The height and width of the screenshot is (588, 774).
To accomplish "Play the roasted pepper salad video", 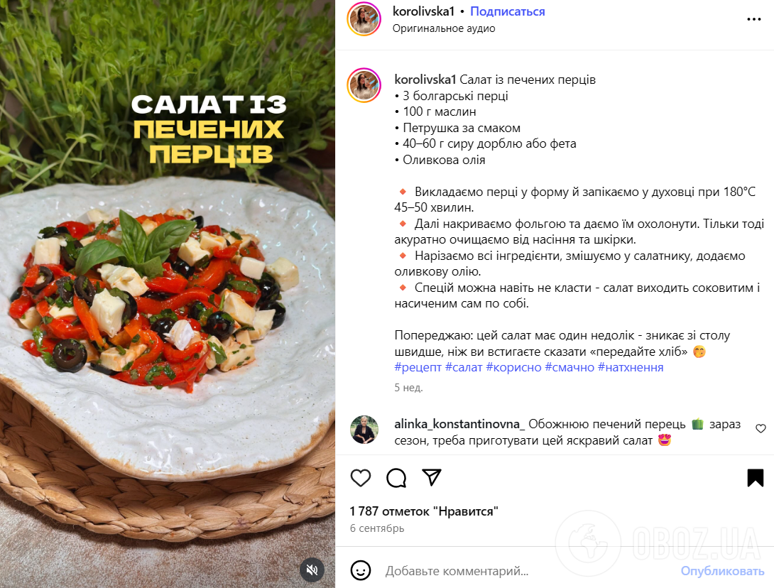I will [x=168, y=294].
